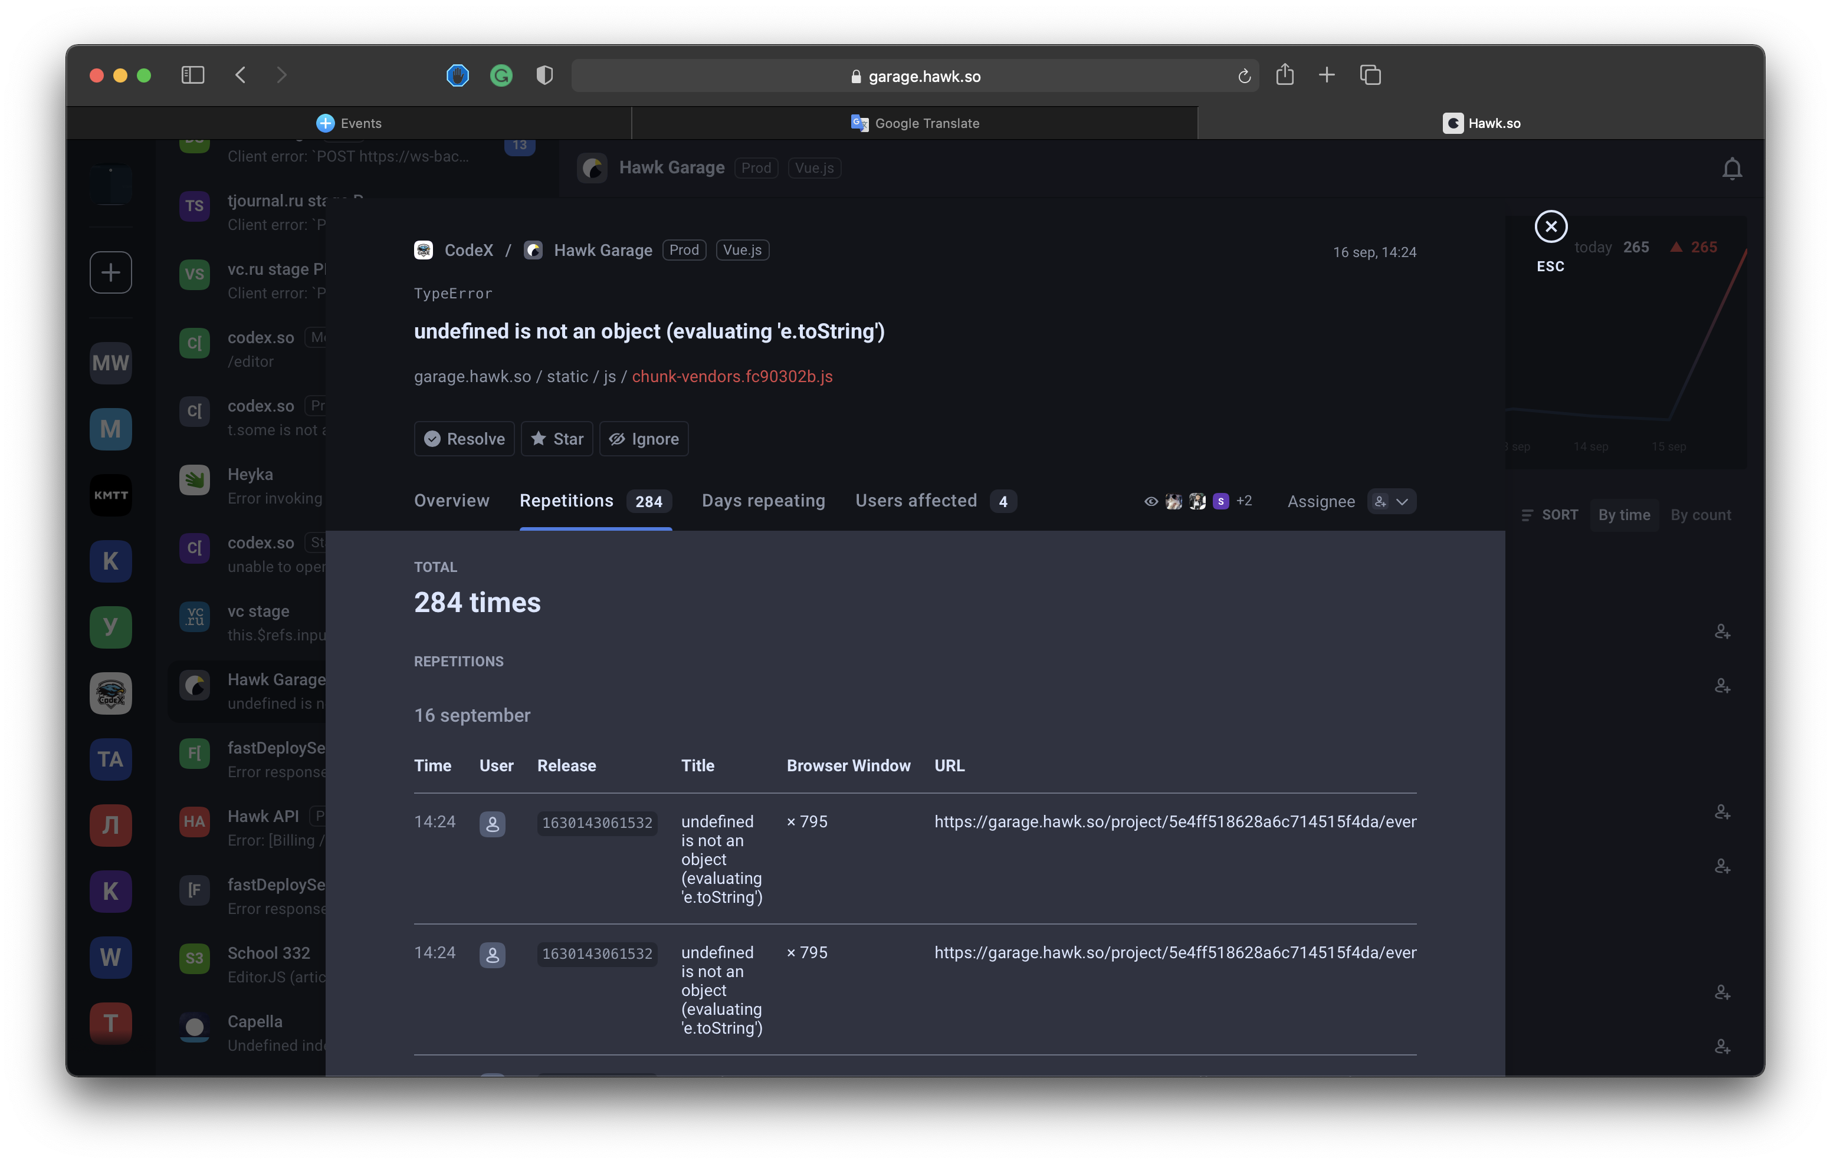Click the chunk-vendors.fc90302b.js file link
This screenshot has width=1831, height=1164.
point(732,376)
